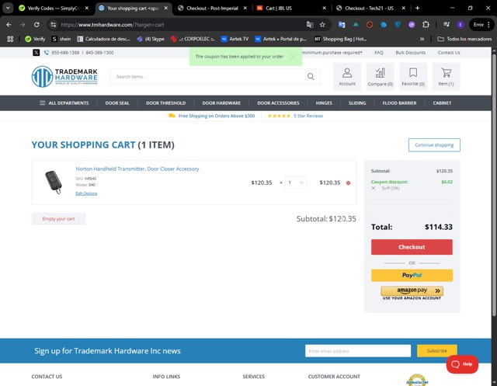Viewport: 497px width, 386px height.
Task: Open the shein bookmark
Action: [61, 39]
